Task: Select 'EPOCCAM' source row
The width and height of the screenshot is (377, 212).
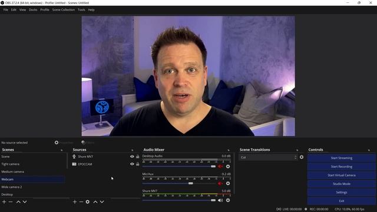Action: click(105, 164)
